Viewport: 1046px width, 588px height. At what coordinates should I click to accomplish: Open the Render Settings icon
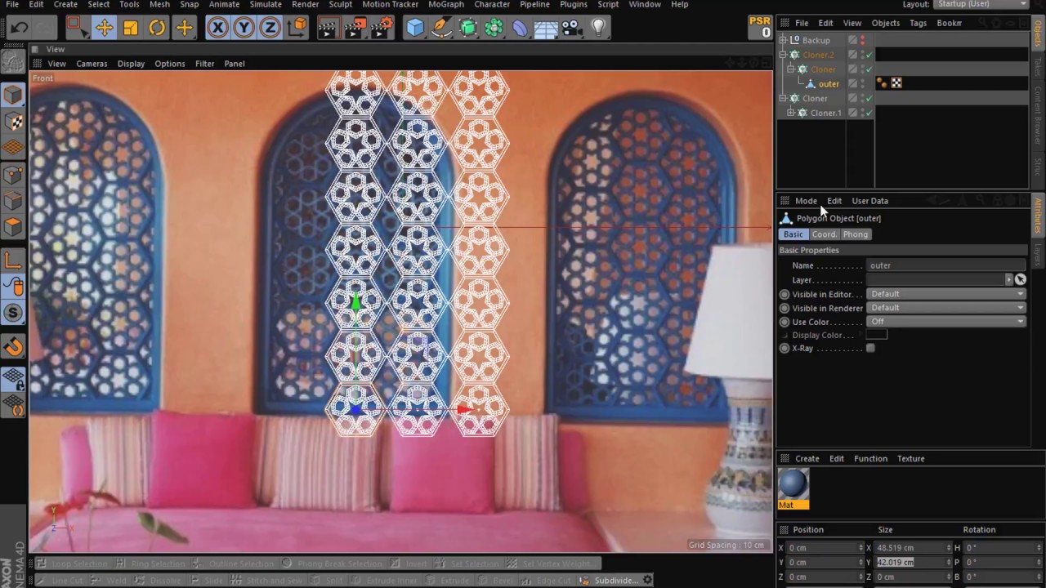pyautogui.click(x=381, y=28)
